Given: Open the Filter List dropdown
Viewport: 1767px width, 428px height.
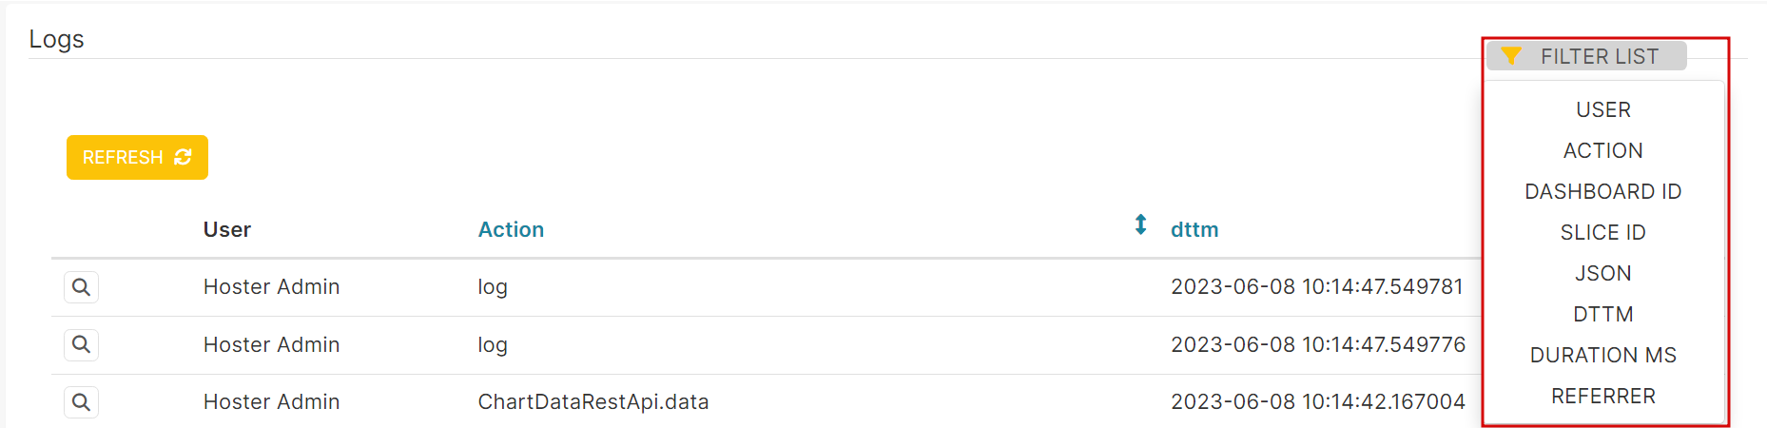Looking at the screenshot, I should (x=1586, y=56).
